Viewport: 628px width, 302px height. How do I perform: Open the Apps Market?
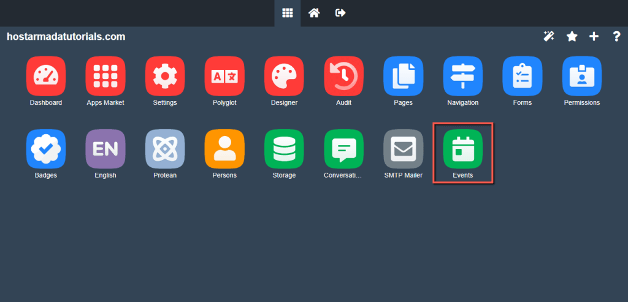click(x=105, y=77)
